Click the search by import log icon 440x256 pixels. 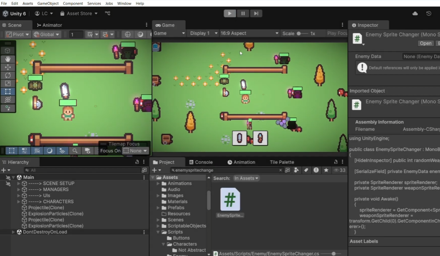click(316, 170)
